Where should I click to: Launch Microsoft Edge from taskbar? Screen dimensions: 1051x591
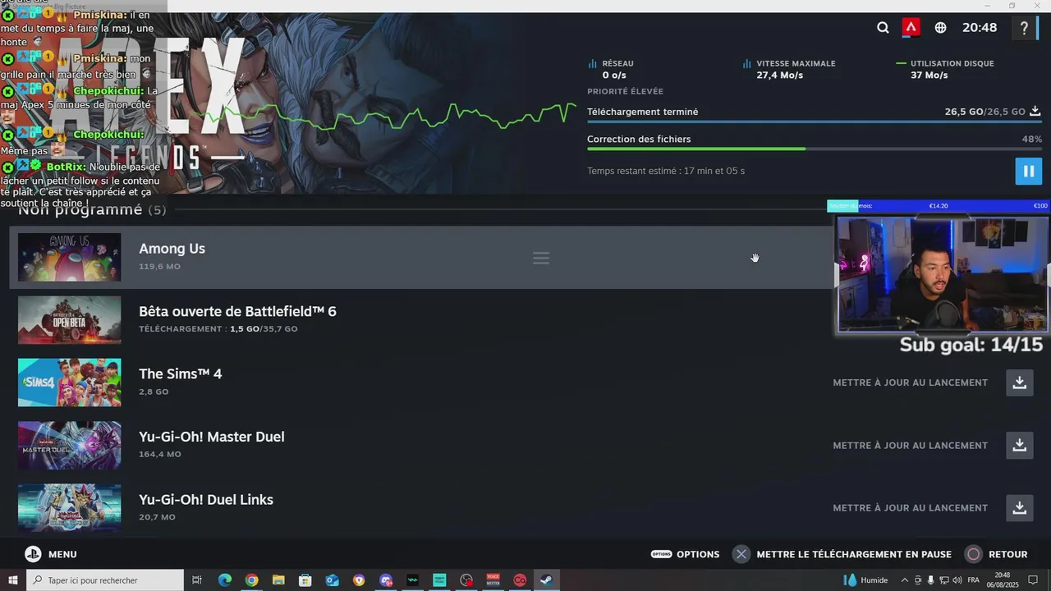(225, 580)
